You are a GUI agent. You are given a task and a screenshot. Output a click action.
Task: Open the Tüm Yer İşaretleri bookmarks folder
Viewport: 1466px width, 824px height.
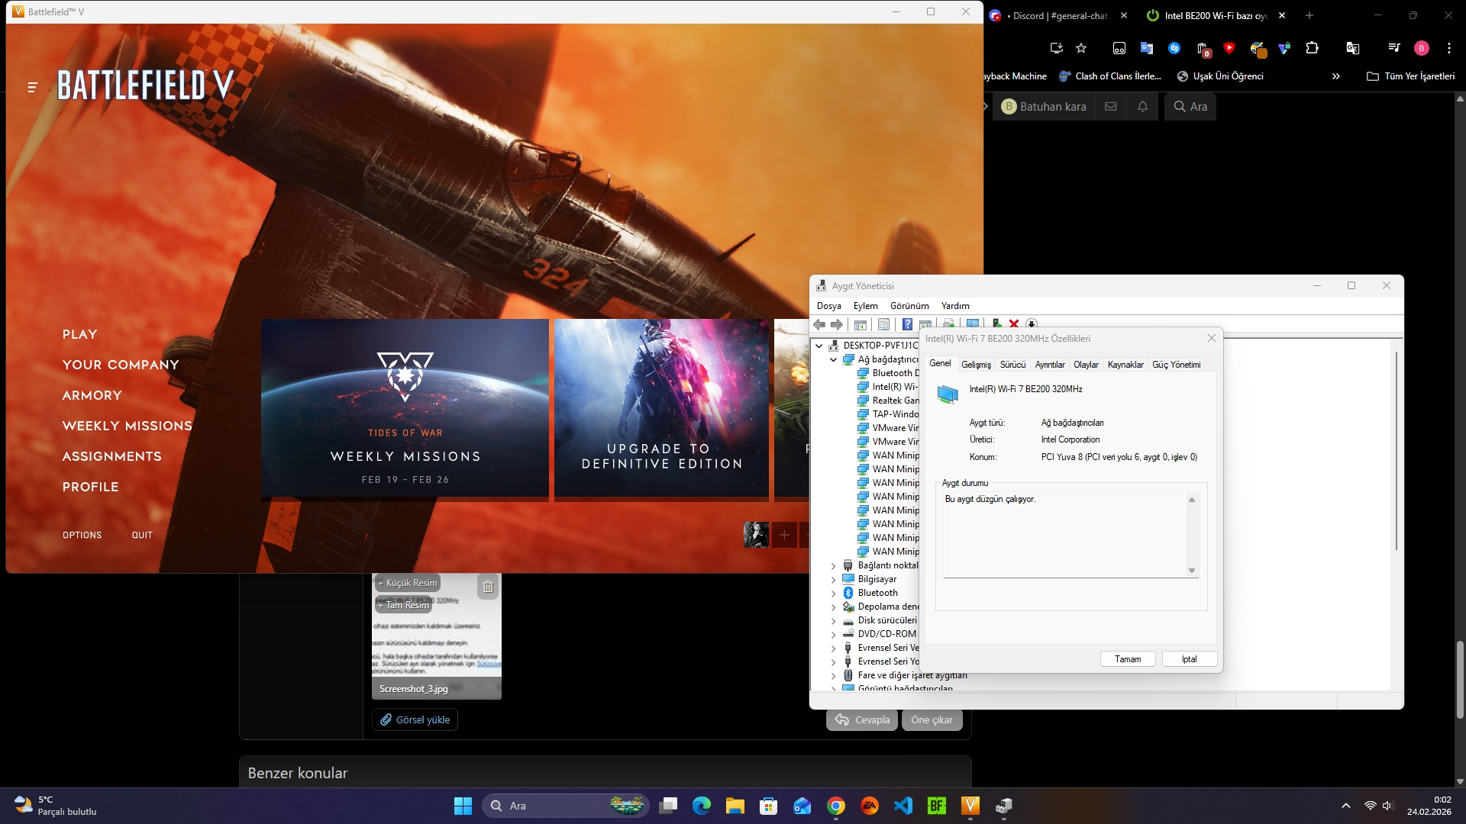(1410, 76)
